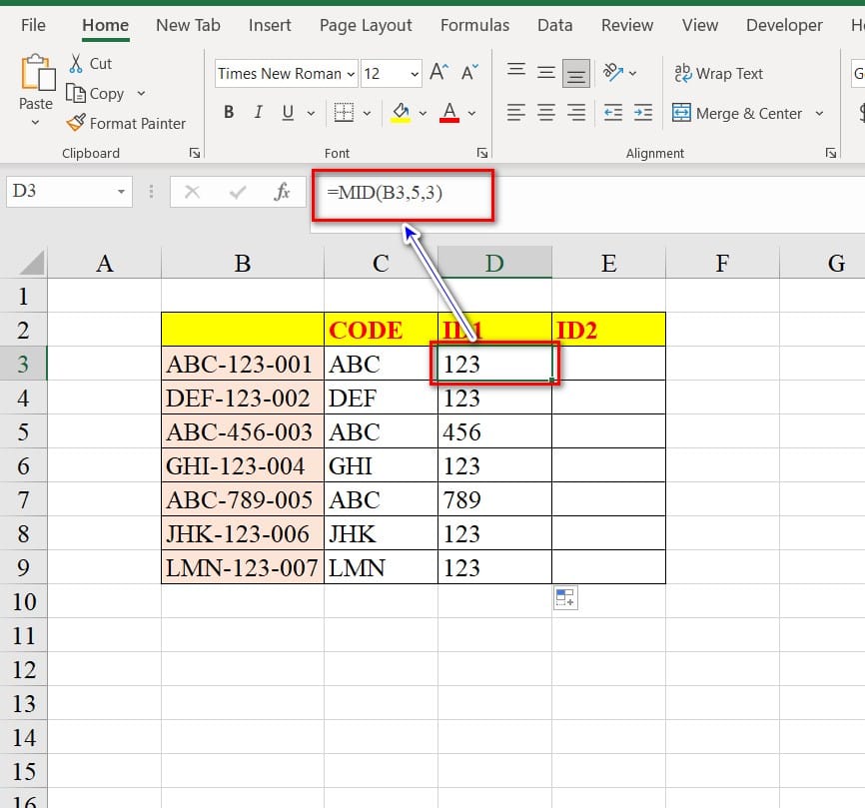This screenshot has width=865, height=808.
Task: Toggle Wrap Text for the cell
Action: (718, 73)
